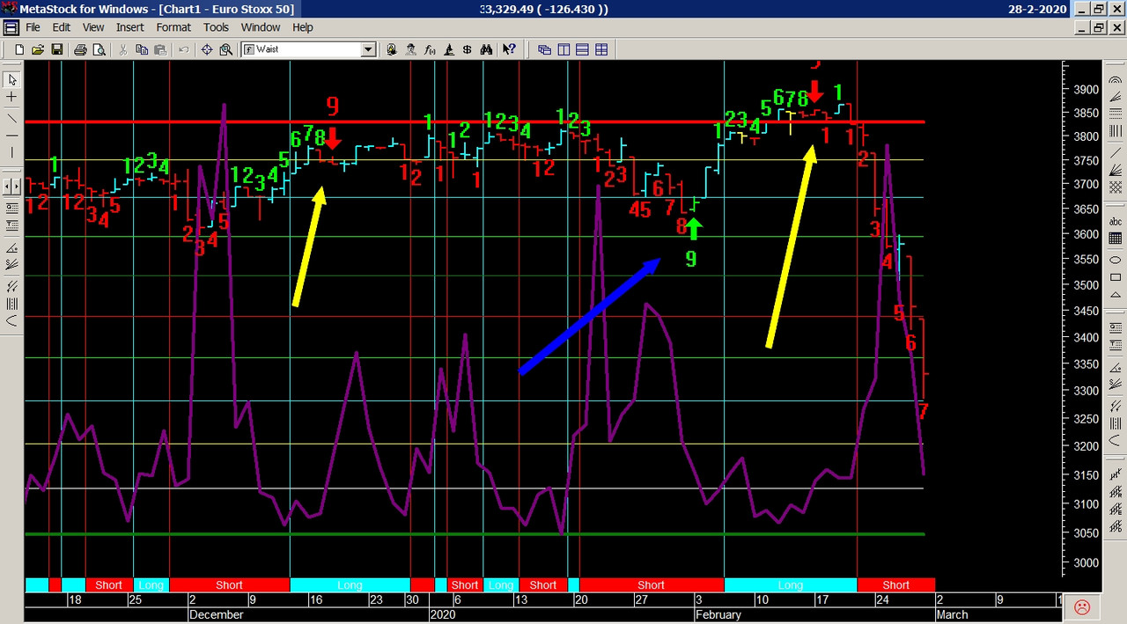1127x624 pixels.
Task: Open the Expert Advisor icon
Action: [x=391, y=49]
